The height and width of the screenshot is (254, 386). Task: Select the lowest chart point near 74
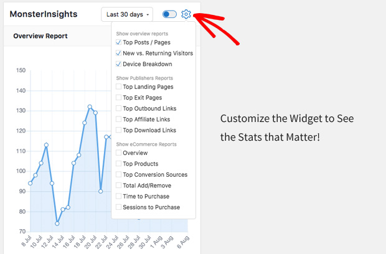click(x=57, y=223)
